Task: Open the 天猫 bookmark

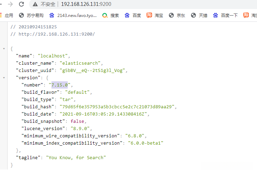Action: [x=199, y=16]
